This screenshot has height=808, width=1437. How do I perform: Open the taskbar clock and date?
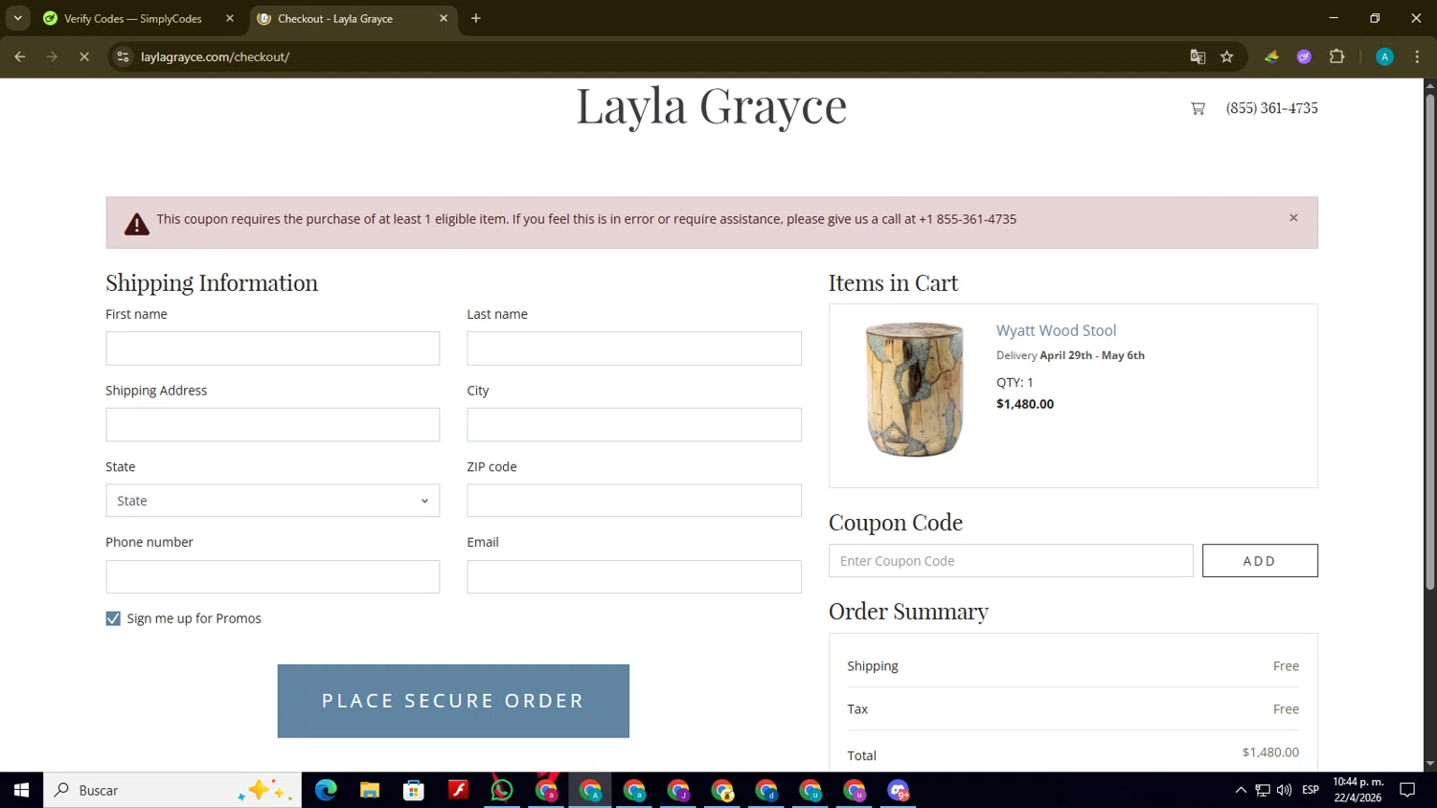(x=1357, y=790)
